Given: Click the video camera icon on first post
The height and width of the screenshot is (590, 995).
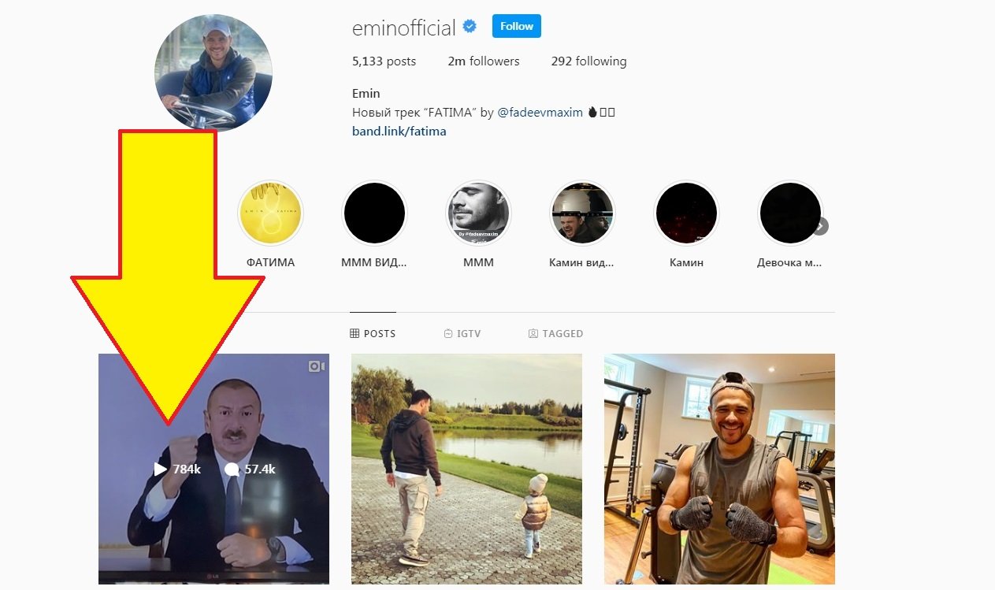Looking at the screenshot, I should tap(316, 366).
